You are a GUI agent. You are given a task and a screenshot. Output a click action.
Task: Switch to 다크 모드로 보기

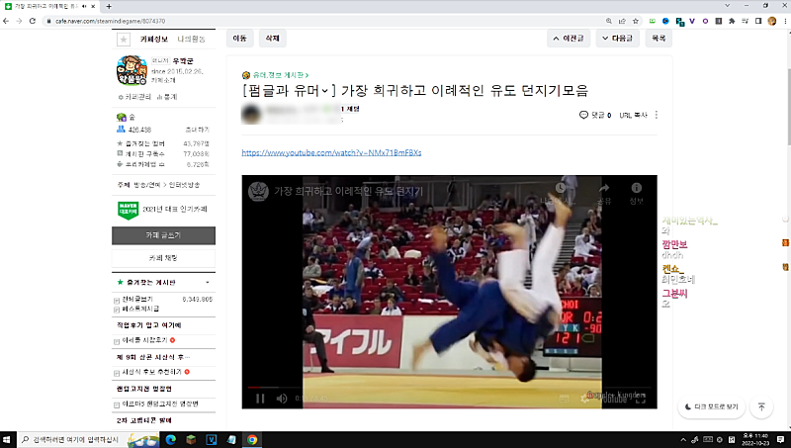click(711, 406)
